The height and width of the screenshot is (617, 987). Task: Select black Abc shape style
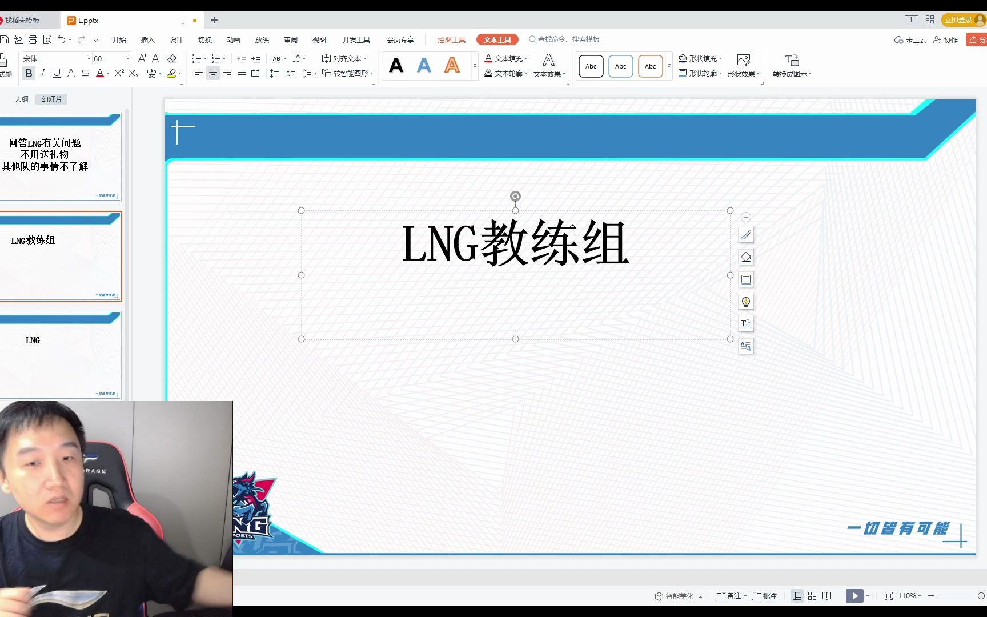pos(591,66)
